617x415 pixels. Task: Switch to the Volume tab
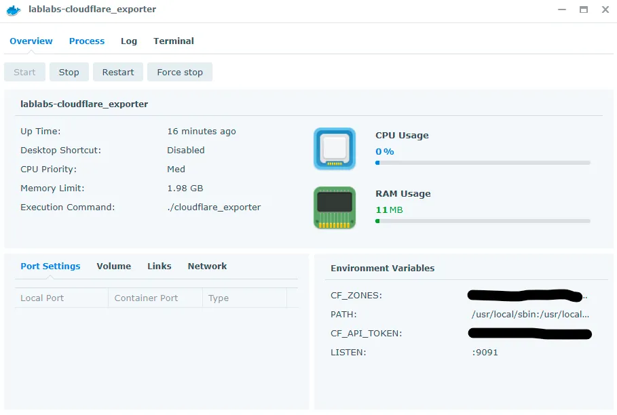tap(114, 266)
